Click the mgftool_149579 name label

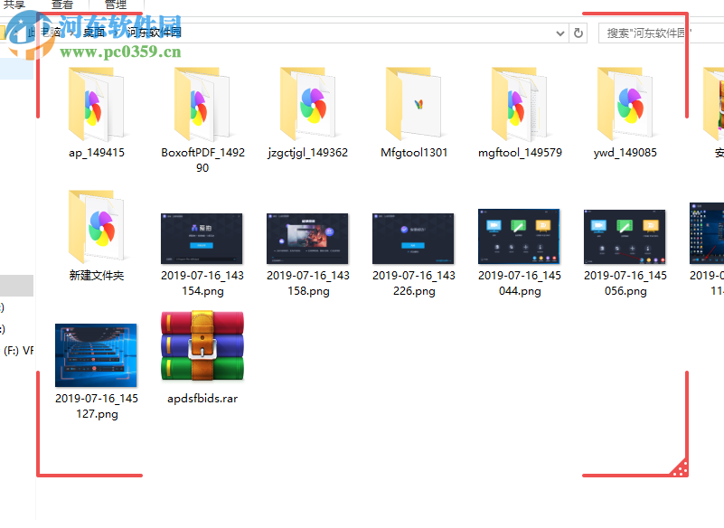point(520,153)
